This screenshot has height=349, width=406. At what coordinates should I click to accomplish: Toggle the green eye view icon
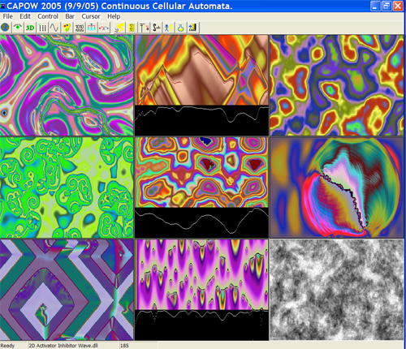tap(18, 28)
